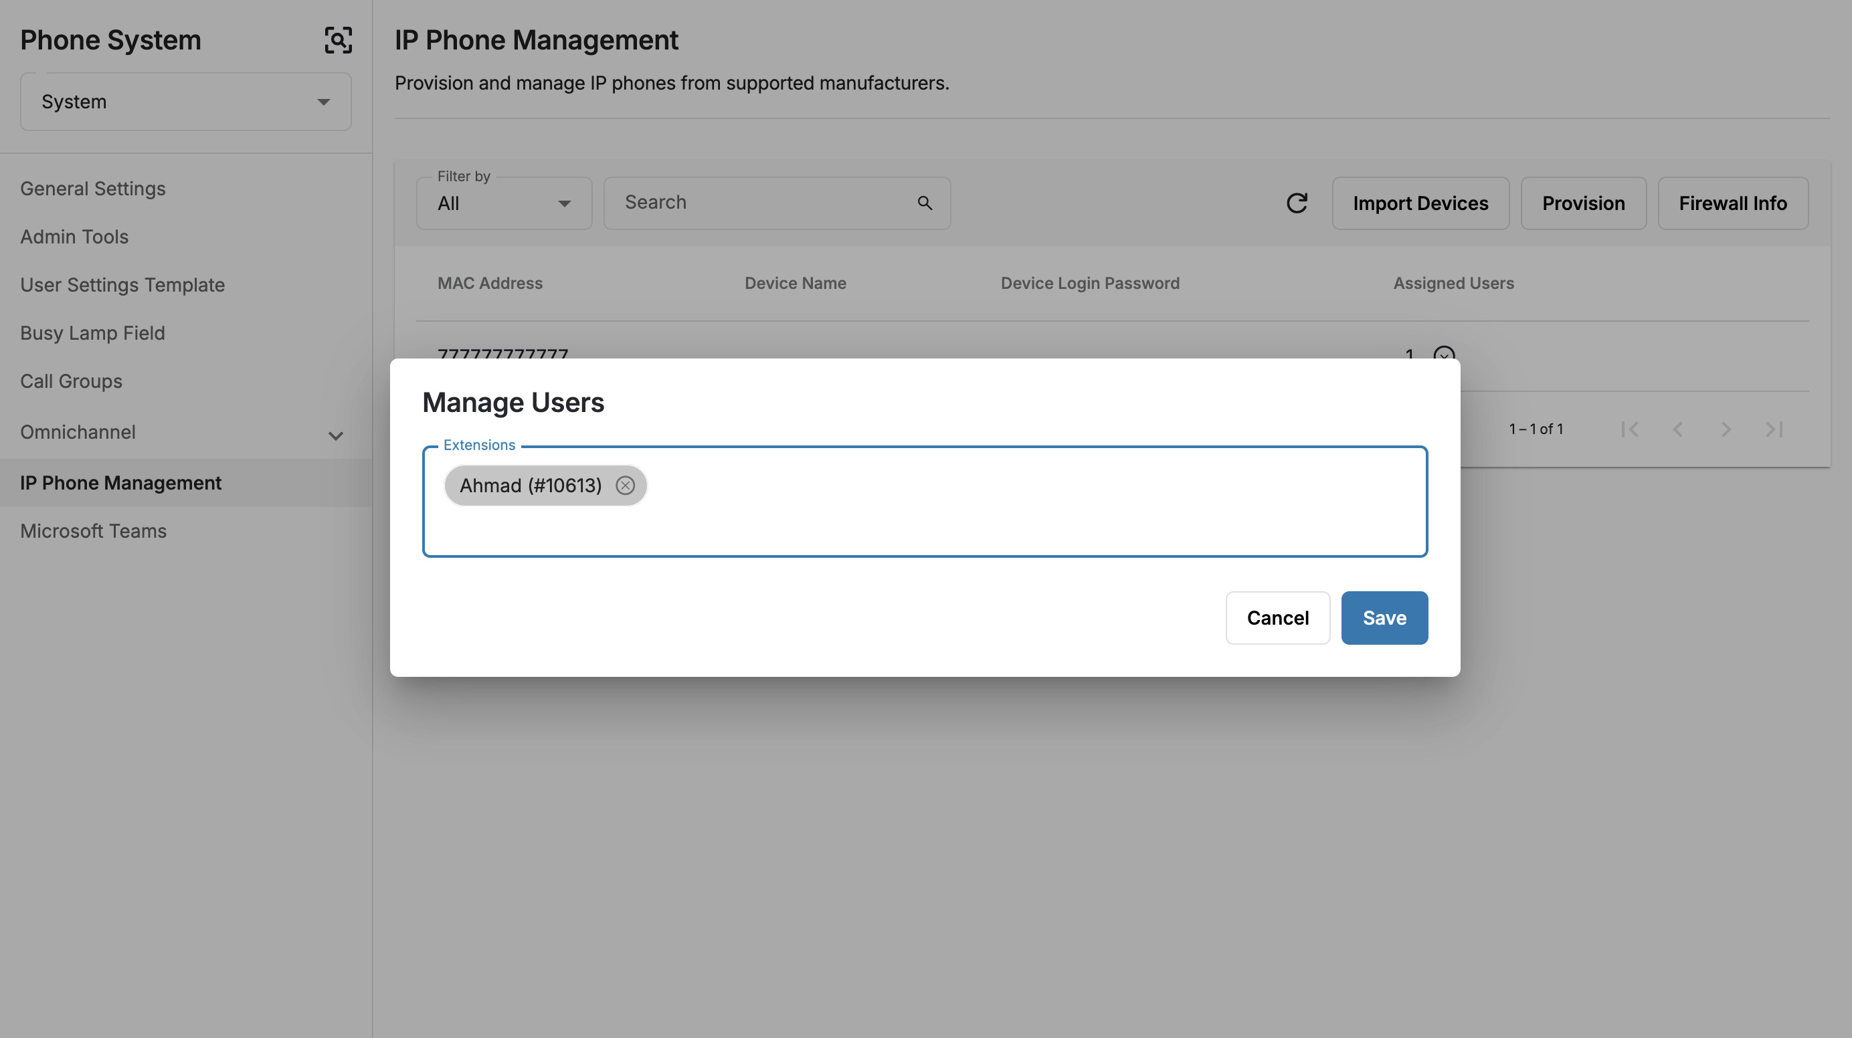Open General Settings in the sidebar

pyautogui.click(x=93, y=189)
